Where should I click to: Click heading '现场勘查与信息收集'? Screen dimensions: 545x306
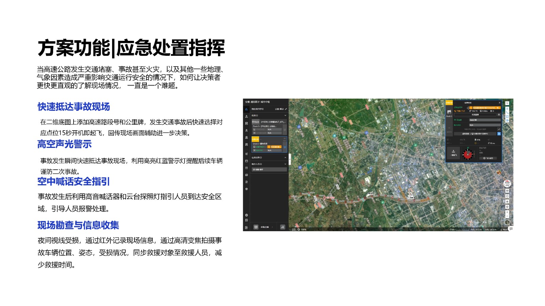(x=78, y=225)
